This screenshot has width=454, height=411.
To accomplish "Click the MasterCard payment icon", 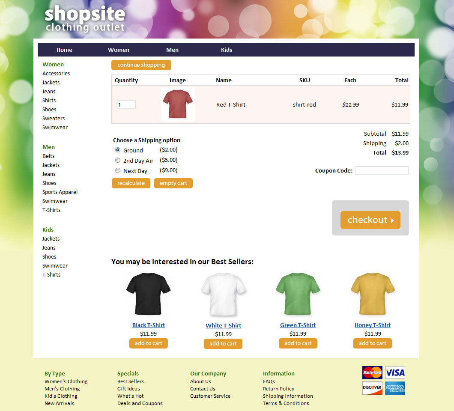I will 372,372.
